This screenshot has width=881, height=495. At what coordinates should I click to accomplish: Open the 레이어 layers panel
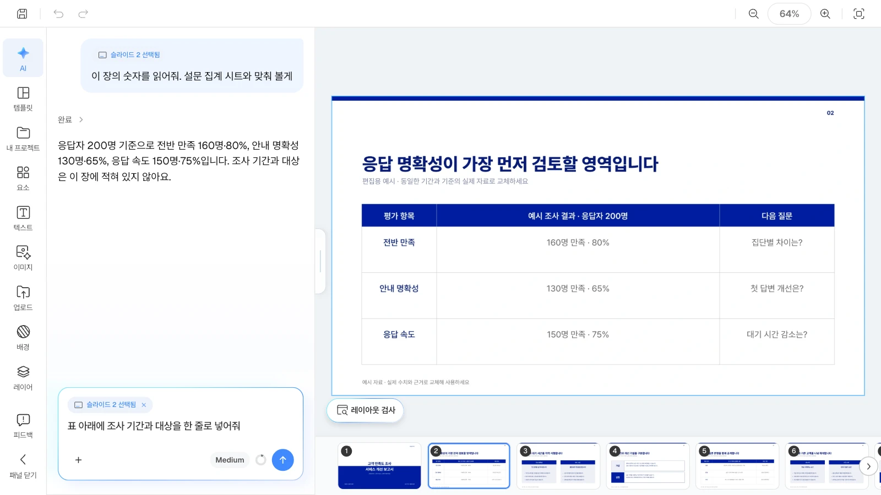click(x=23, y=378)
